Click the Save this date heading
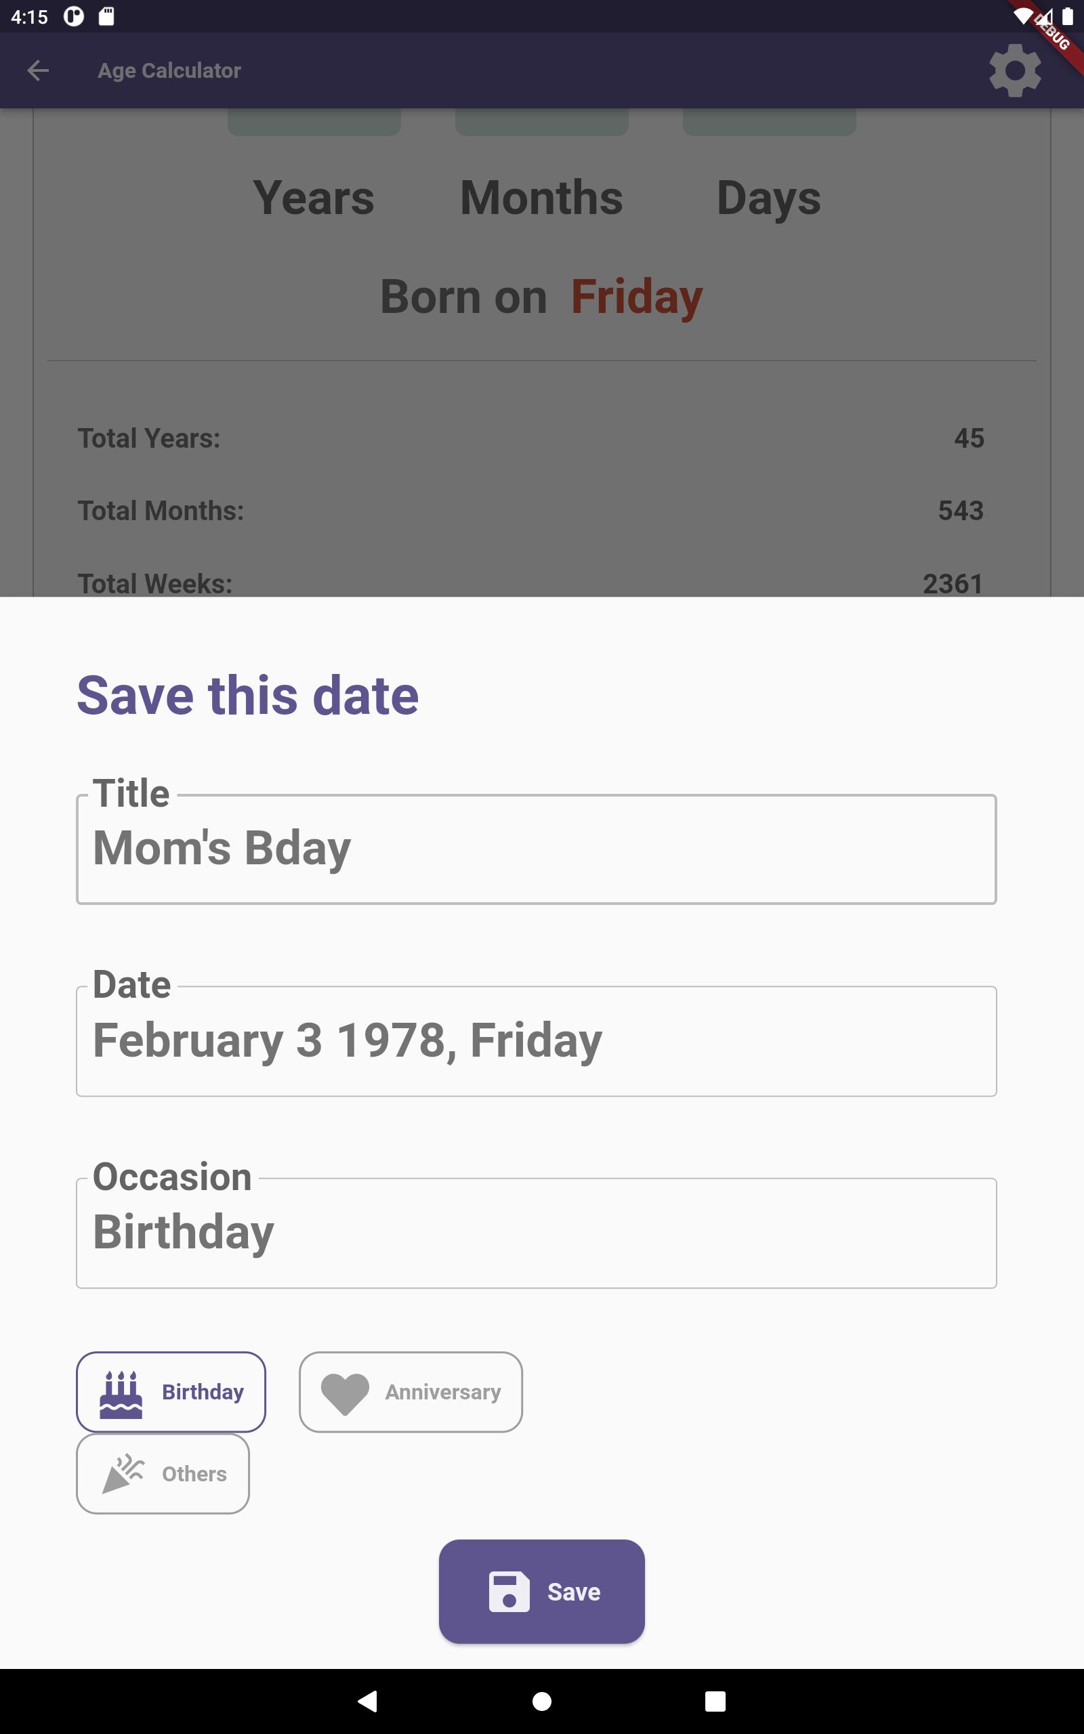The width and height of the screenshot is (1084, 1734). pos(247,695)
